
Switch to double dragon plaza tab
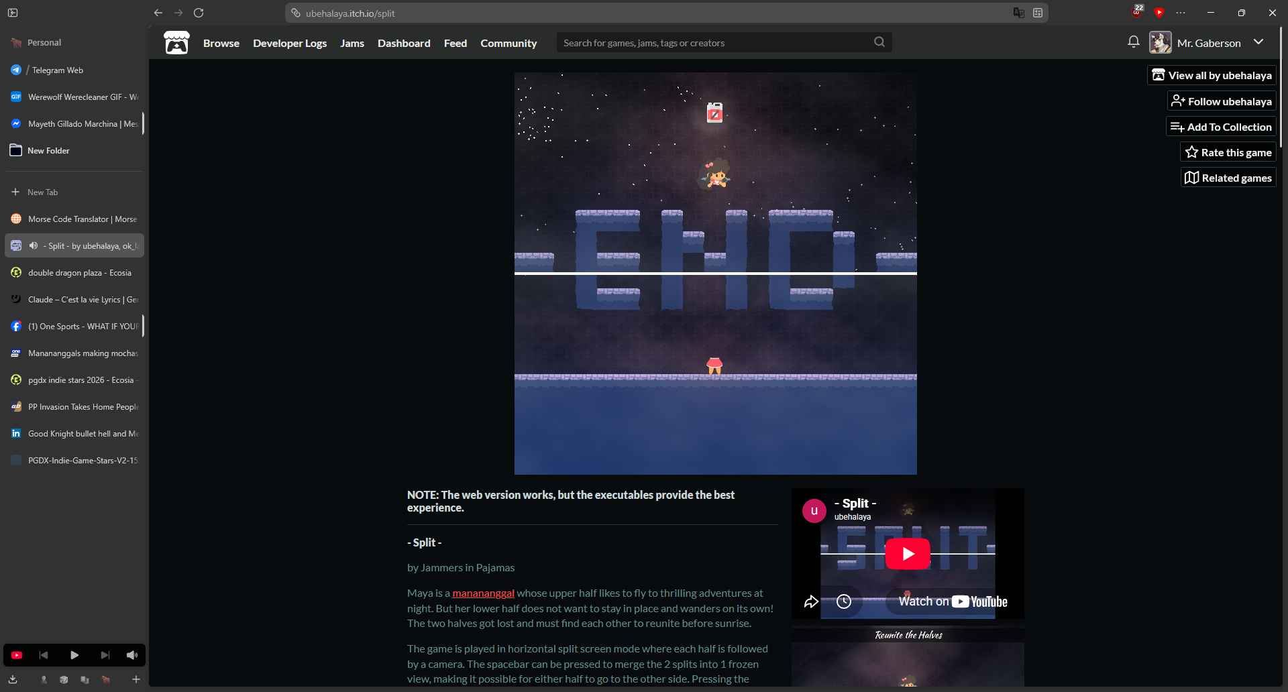pyautogui.click(x=74, y=273)
